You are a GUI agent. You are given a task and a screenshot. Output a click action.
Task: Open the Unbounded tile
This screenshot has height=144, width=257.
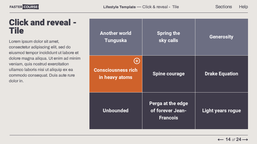pos(116,111)
